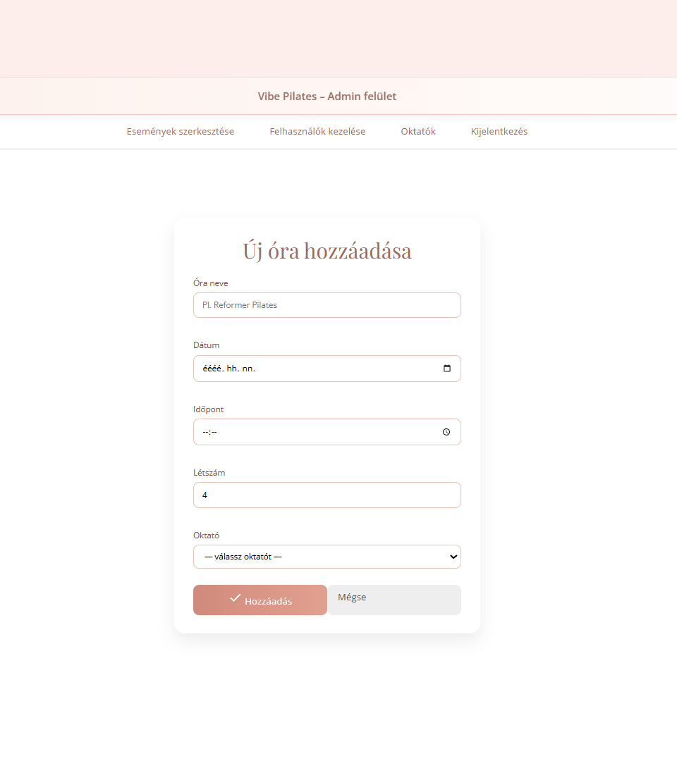677x761 pixels.
Task: Go to Események szerkesztése page
Action: point(181,132)
